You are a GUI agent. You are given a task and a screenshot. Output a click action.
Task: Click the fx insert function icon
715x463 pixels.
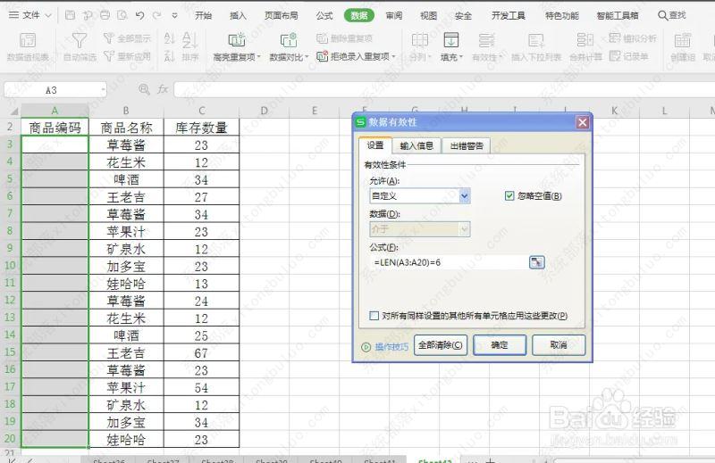point(163,90)
